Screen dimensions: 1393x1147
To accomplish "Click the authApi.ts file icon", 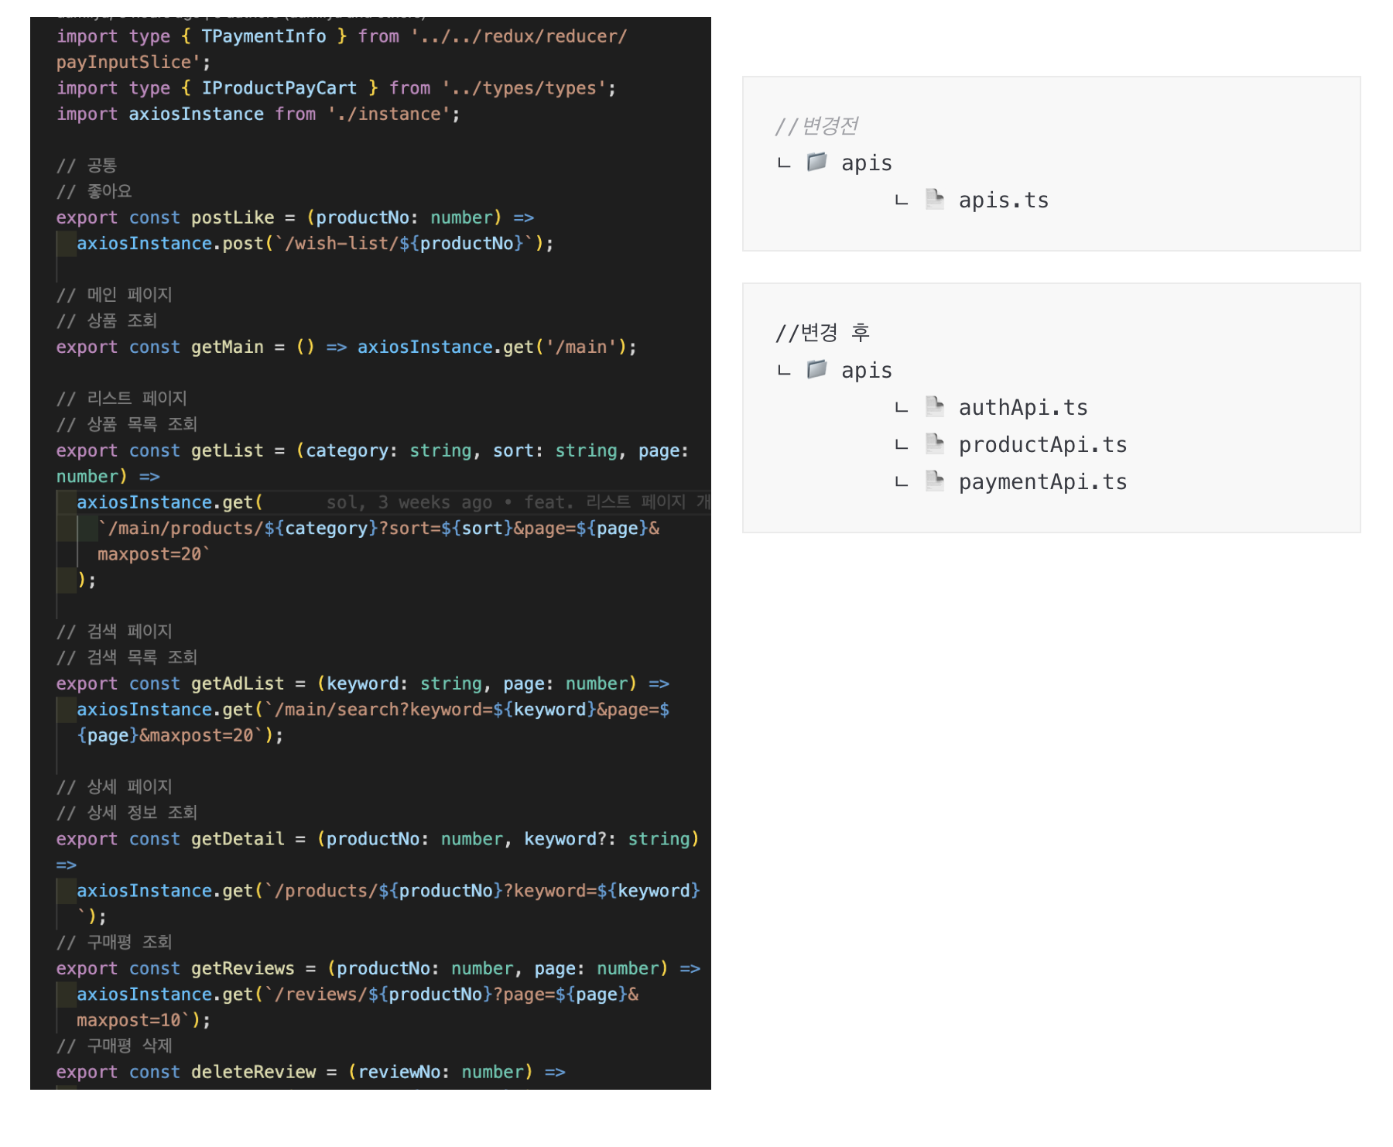I will coord(935,406).
